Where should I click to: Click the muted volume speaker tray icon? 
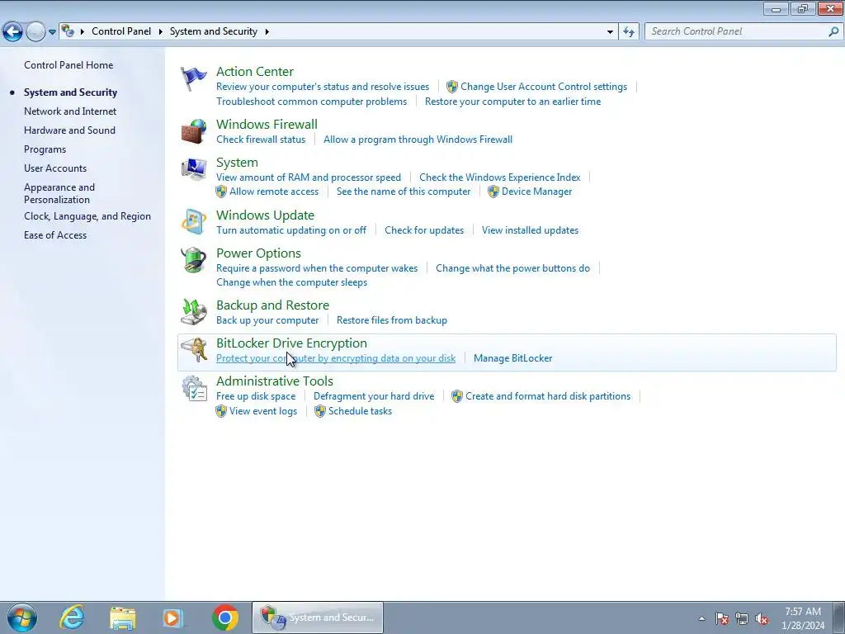(762, 619)
